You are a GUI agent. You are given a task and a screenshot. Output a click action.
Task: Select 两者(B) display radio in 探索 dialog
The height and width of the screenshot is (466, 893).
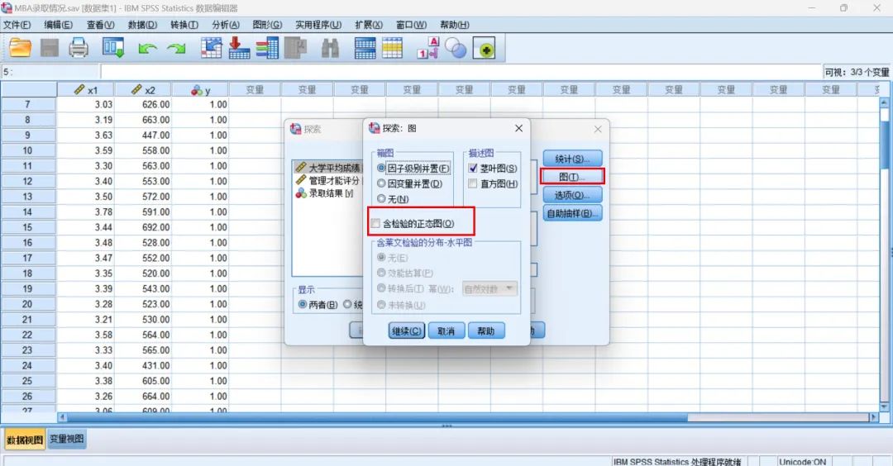(x=303, y=304)
